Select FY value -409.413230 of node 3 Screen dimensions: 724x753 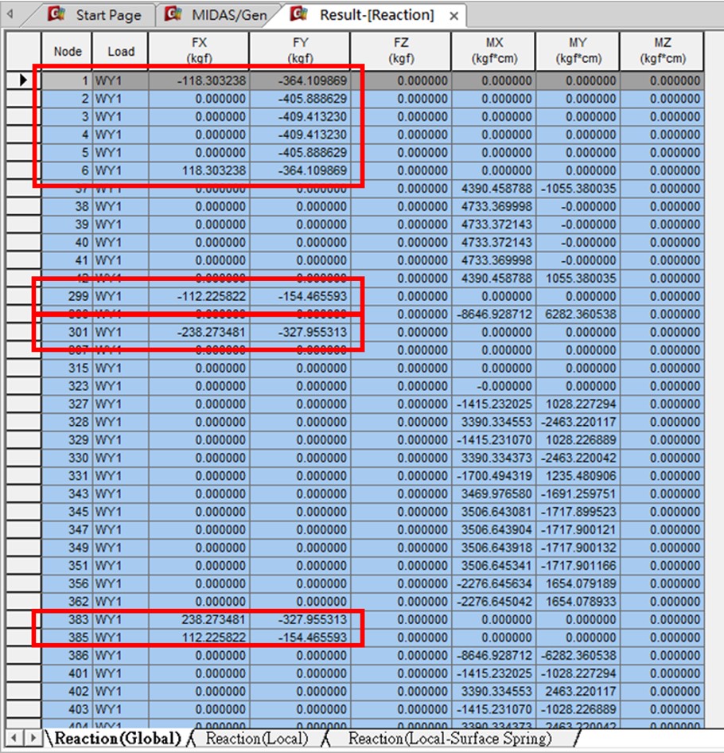300,117
